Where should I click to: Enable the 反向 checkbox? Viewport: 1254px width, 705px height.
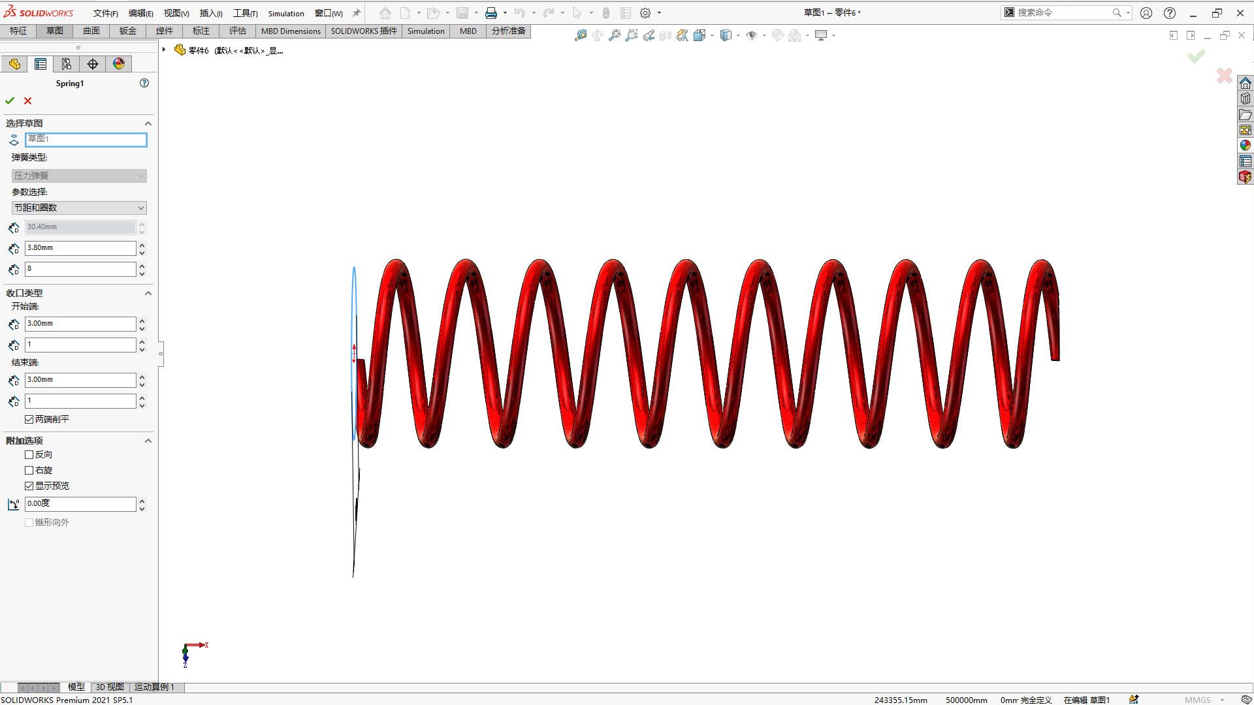click(29, 454)
